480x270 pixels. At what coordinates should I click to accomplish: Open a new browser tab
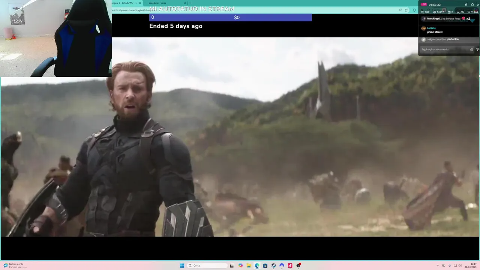[x=191, y=3]
